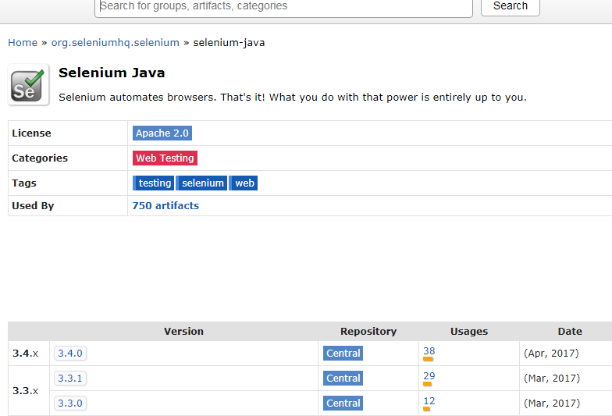Screen dimensions: 612x416
Task: Select the selenium tag
Action: click(x=201, y=183)
